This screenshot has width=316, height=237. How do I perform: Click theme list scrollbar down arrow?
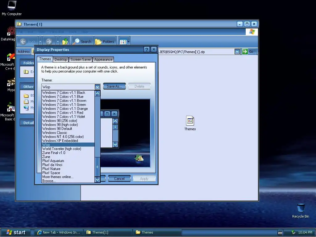click(x=97, y=180)
